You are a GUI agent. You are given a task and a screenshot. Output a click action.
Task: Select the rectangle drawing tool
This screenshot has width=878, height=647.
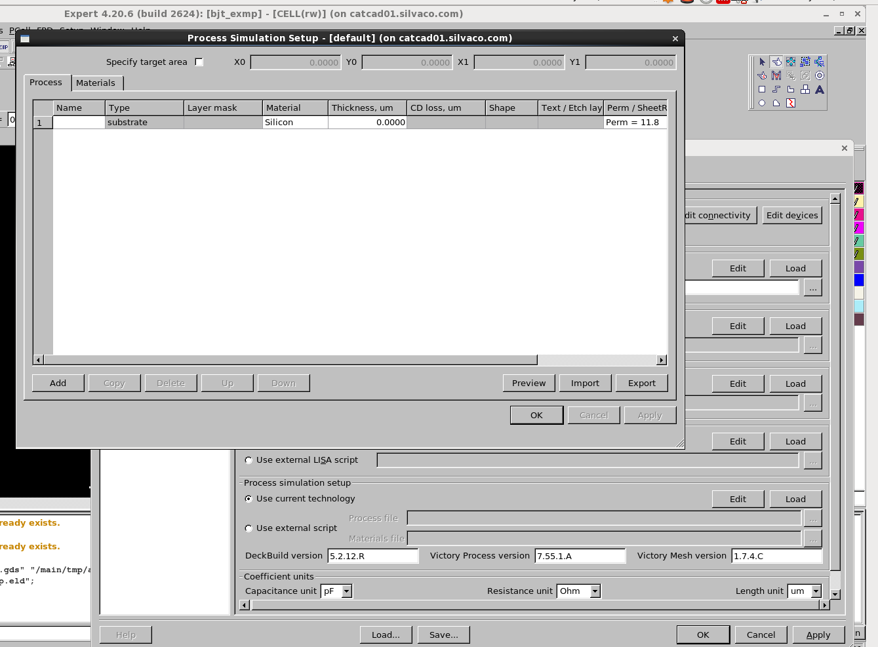tap(762, 90)
